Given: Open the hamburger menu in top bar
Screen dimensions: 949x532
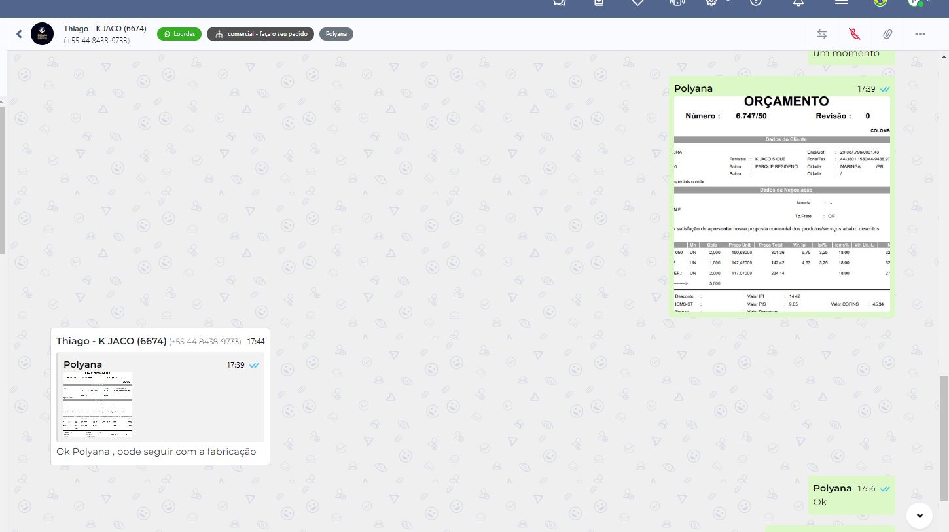Looking at the screenshot, I should pos(842,3).
